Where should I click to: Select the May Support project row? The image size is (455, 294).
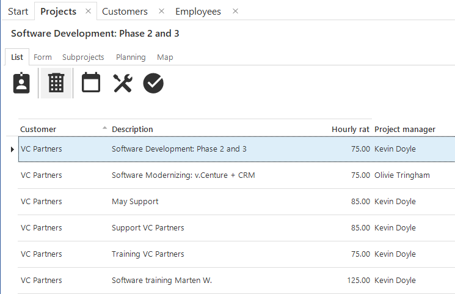click(x=135, y=202)
